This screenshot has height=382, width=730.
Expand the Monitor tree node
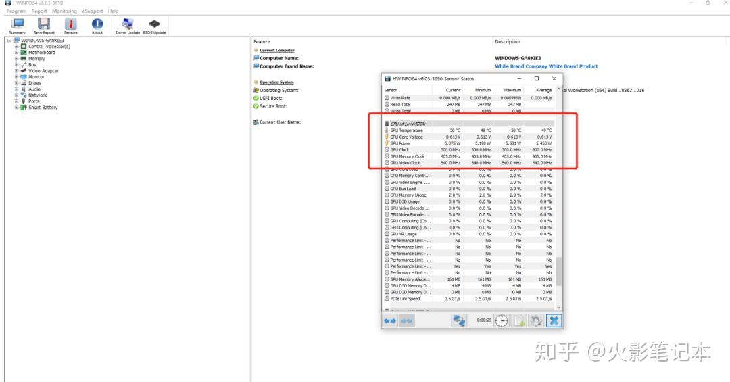pos(16,77)
